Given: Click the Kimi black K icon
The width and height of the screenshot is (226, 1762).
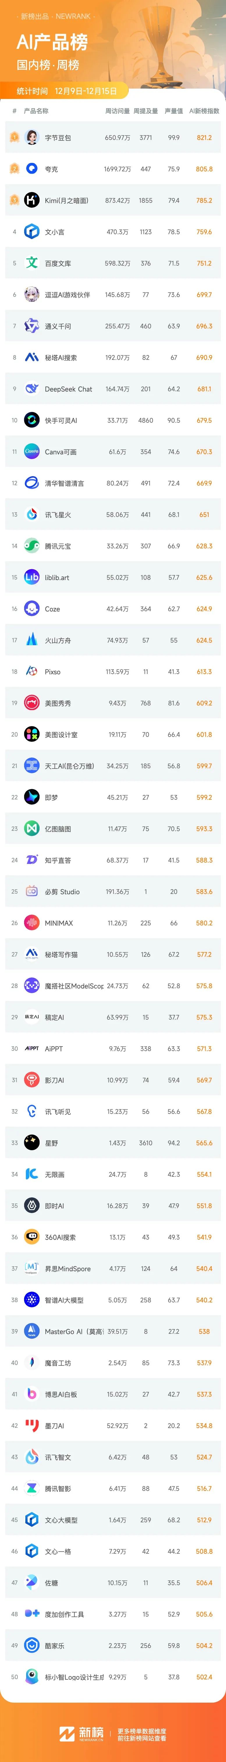Looking at the screenshot, I should pyautogui.click(x=31, y=200).
